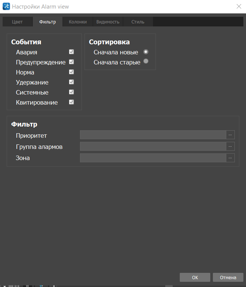246x287 pixels.
Task: Toggle the Квитирование checkbox
Action: pyautogui.click(x=71, y=102)
